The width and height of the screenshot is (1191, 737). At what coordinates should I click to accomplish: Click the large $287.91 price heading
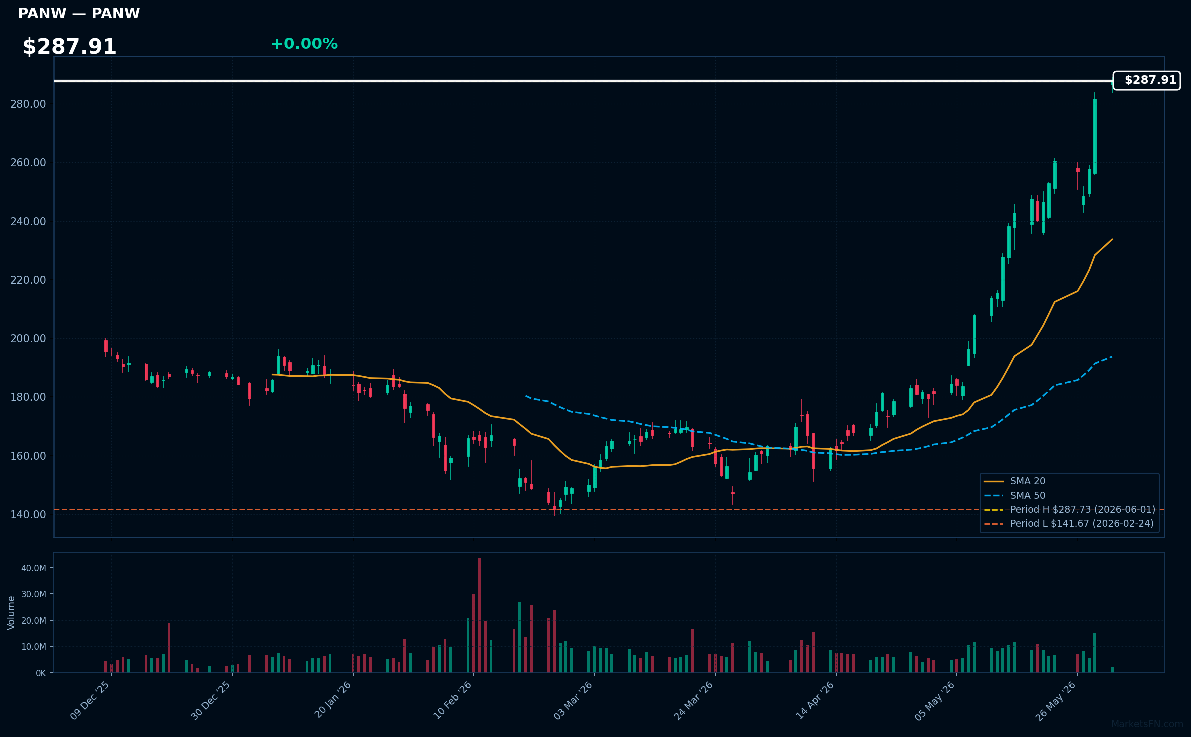coord(69,47)
